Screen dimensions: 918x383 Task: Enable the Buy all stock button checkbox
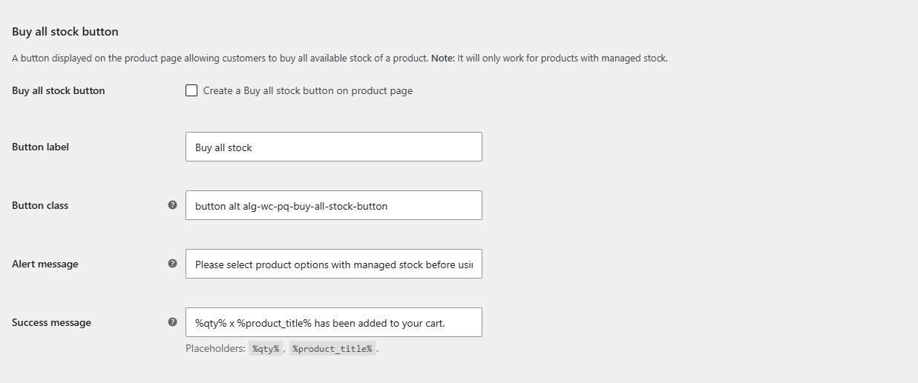(x=191, y=90)
